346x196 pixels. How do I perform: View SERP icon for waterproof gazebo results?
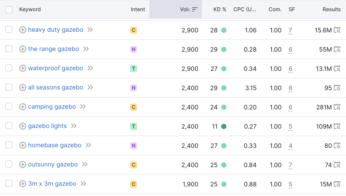[x=337, y=69]
